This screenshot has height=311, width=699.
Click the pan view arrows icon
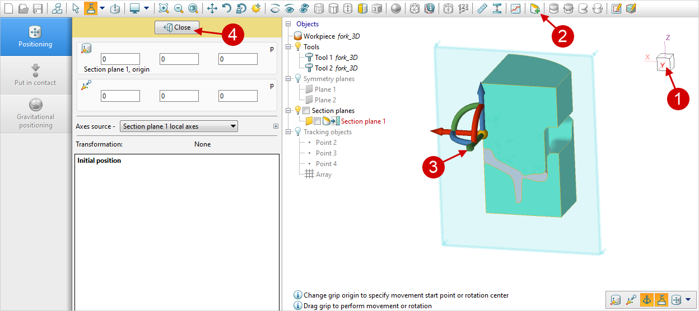coord(212,8)
